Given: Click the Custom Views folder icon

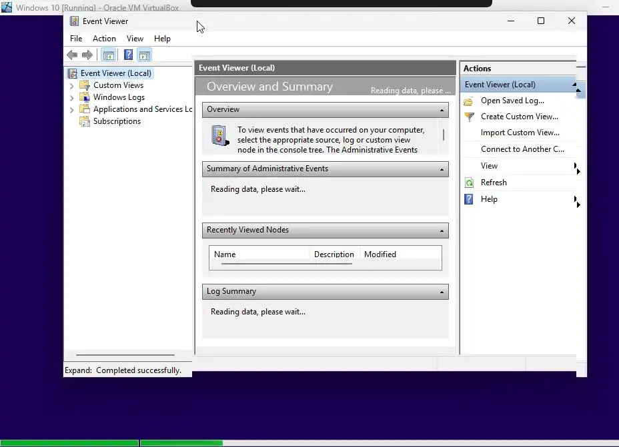Looking at the screenshot, I should (85, 85).
